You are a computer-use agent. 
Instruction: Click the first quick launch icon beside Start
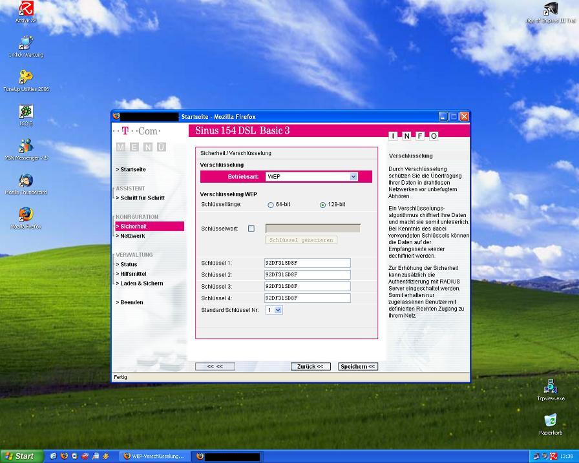[x=53, y=456]
